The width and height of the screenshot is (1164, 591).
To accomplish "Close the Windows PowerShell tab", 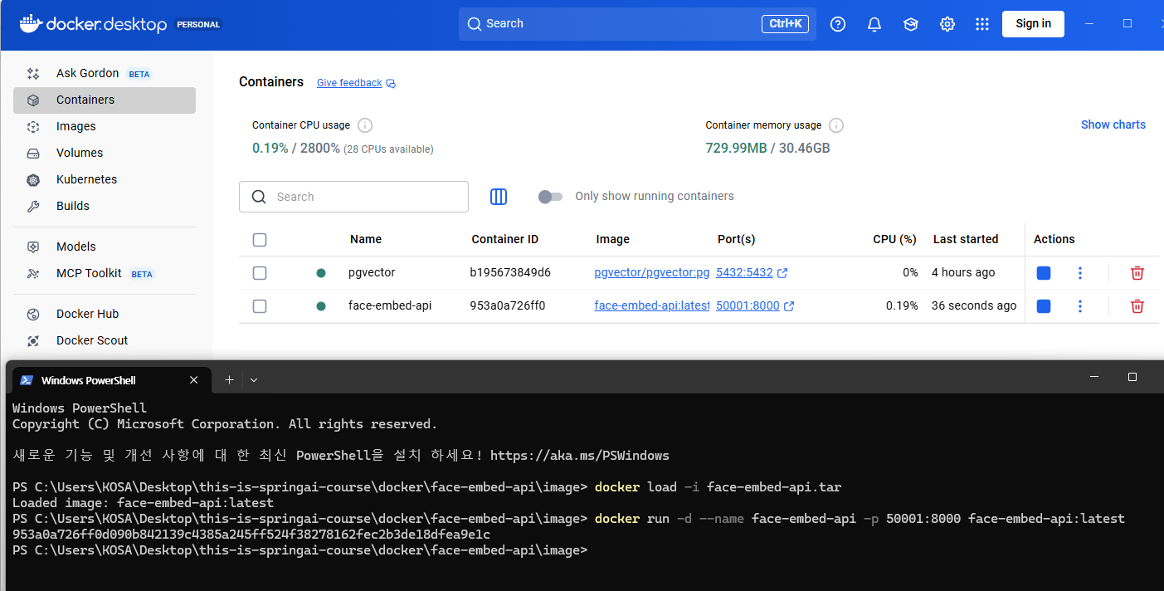I will point(194,380).
